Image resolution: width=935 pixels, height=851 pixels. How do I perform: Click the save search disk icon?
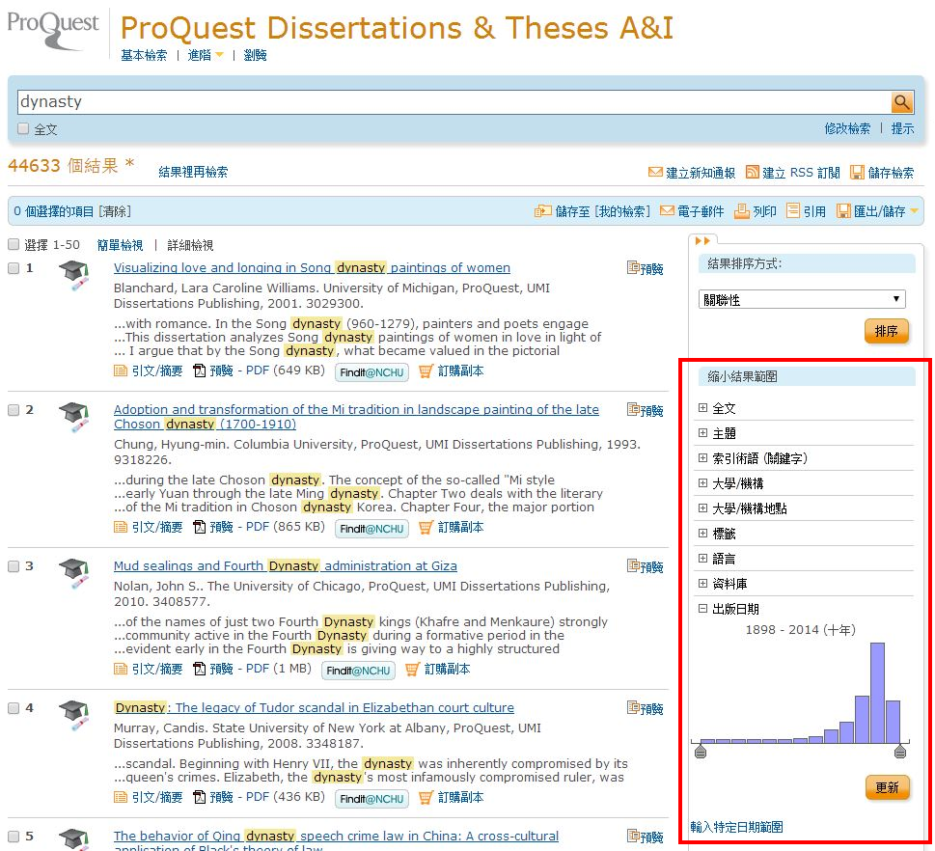coord(857,173)
